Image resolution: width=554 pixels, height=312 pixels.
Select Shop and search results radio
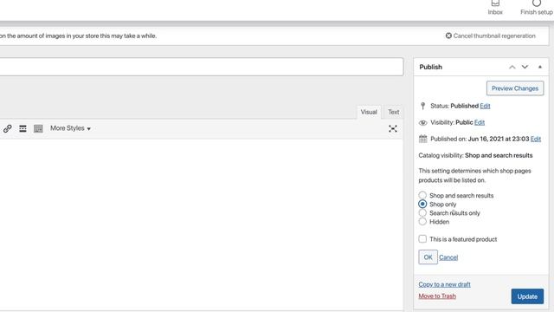click(x=422, y=195)
